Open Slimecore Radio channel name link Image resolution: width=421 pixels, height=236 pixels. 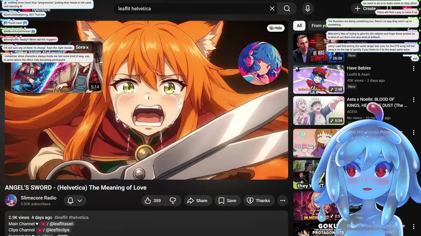[38, 198]
